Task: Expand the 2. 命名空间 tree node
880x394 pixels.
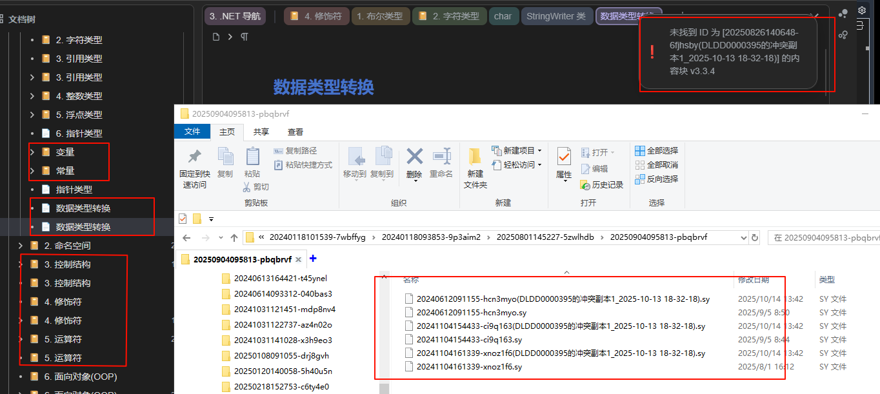Action: (21, 246)
